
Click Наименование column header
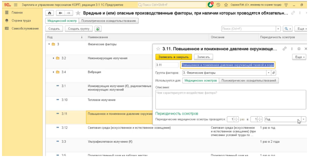click(147, 37)
